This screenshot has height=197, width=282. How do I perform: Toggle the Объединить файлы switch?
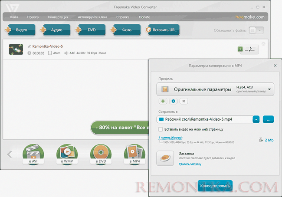click(x=256, y=30)
